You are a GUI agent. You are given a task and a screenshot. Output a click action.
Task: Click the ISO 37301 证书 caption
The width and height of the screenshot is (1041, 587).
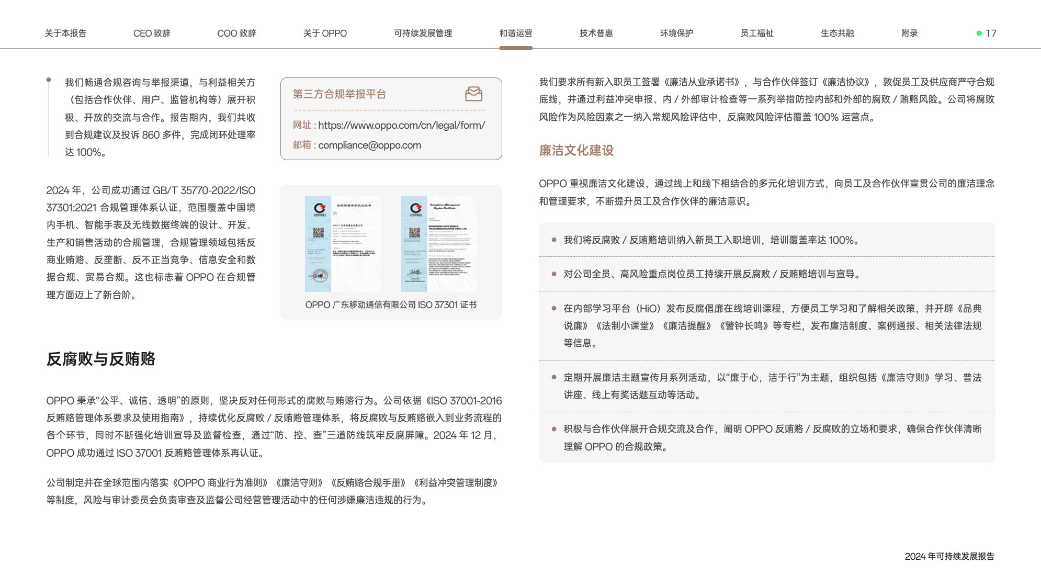click(391, 304)
